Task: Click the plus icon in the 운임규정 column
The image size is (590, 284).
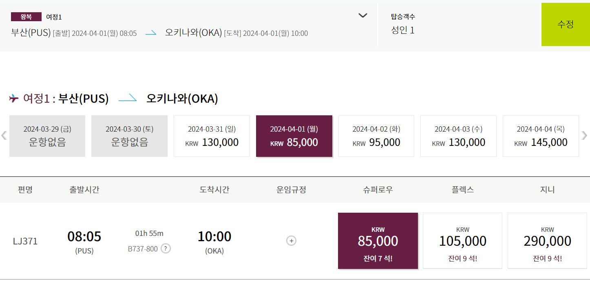Action: 291,241
